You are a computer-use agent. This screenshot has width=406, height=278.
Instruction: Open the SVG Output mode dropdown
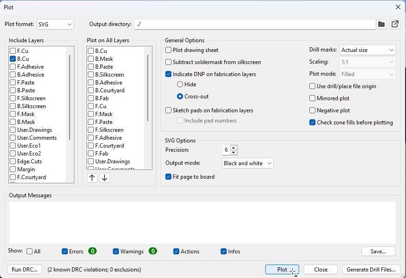click(x=248, y=163)
